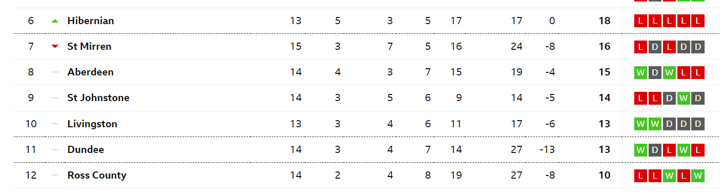Click Hibernian's first red L form badge
Screen dimensions: 720x194
coord(640,21)
